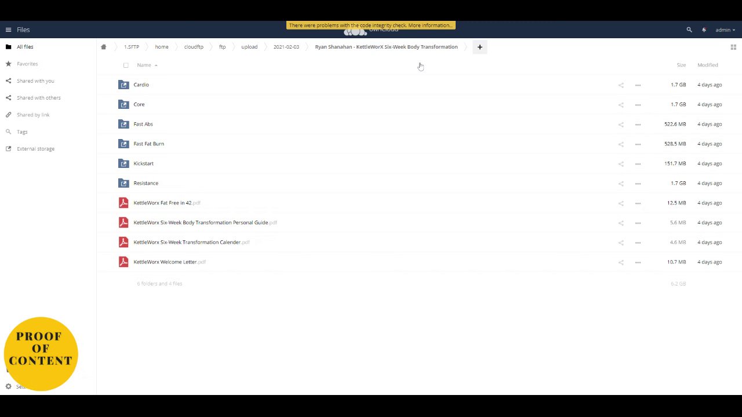
Task: Sort by Size column header
Action: [681, 65]
